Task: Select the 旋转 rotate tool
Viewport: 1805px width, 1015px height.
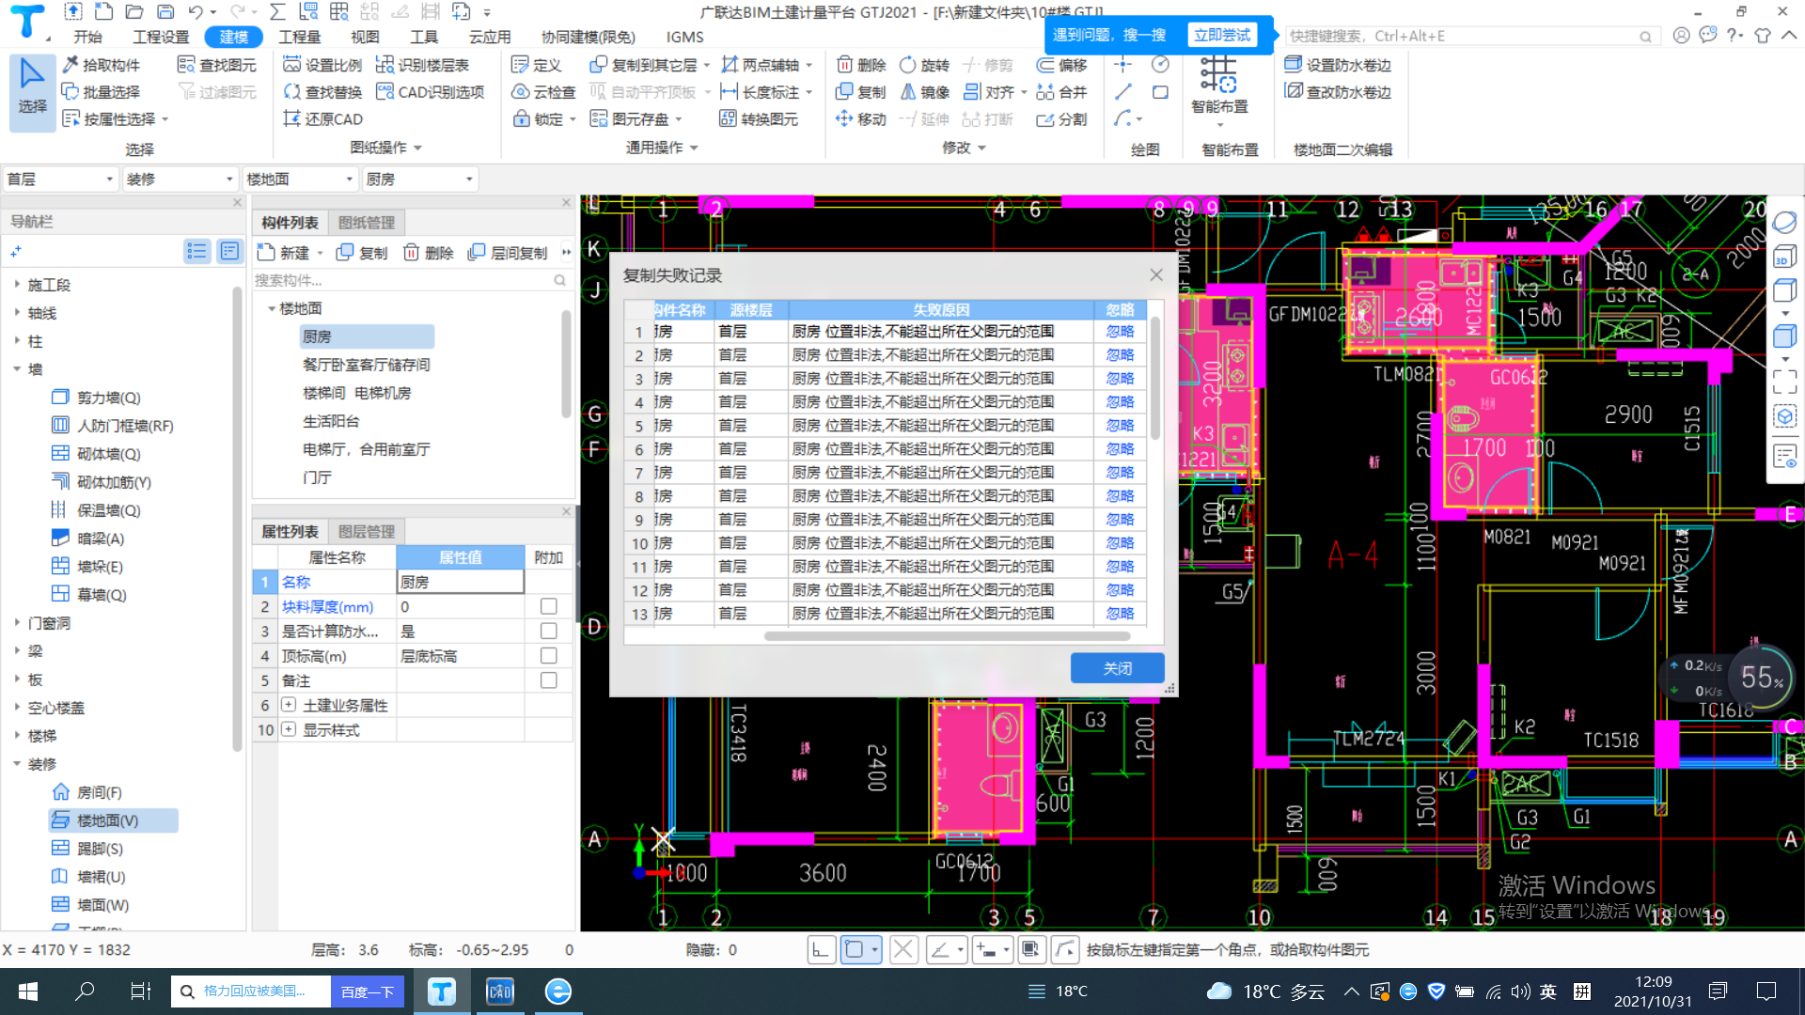Action: (x=925, y=65)
